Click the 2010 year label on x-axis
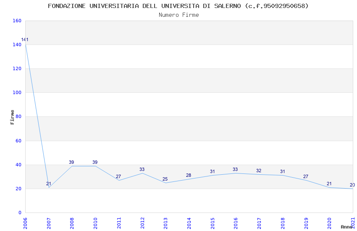 pyautogui.click(x=95, y=223)
